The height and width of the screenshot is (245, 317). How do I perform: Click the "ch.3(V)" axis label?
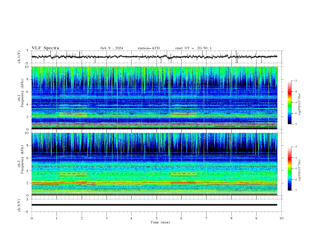coord(19,205)
